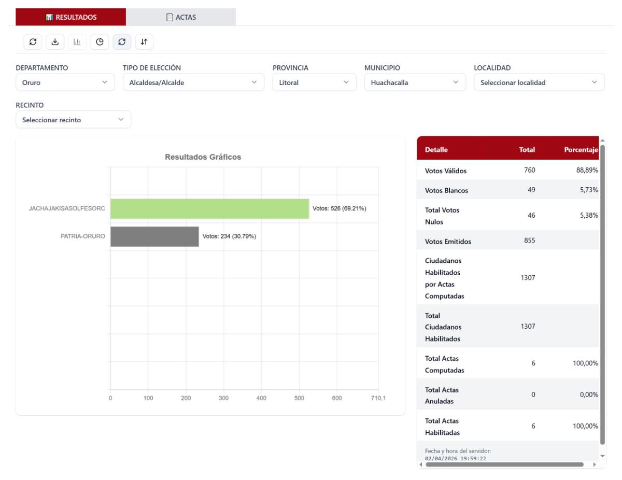The image size is (622, 480).
Task: Expand the Tipo de Elección dropdown
Action: [190, 82]
